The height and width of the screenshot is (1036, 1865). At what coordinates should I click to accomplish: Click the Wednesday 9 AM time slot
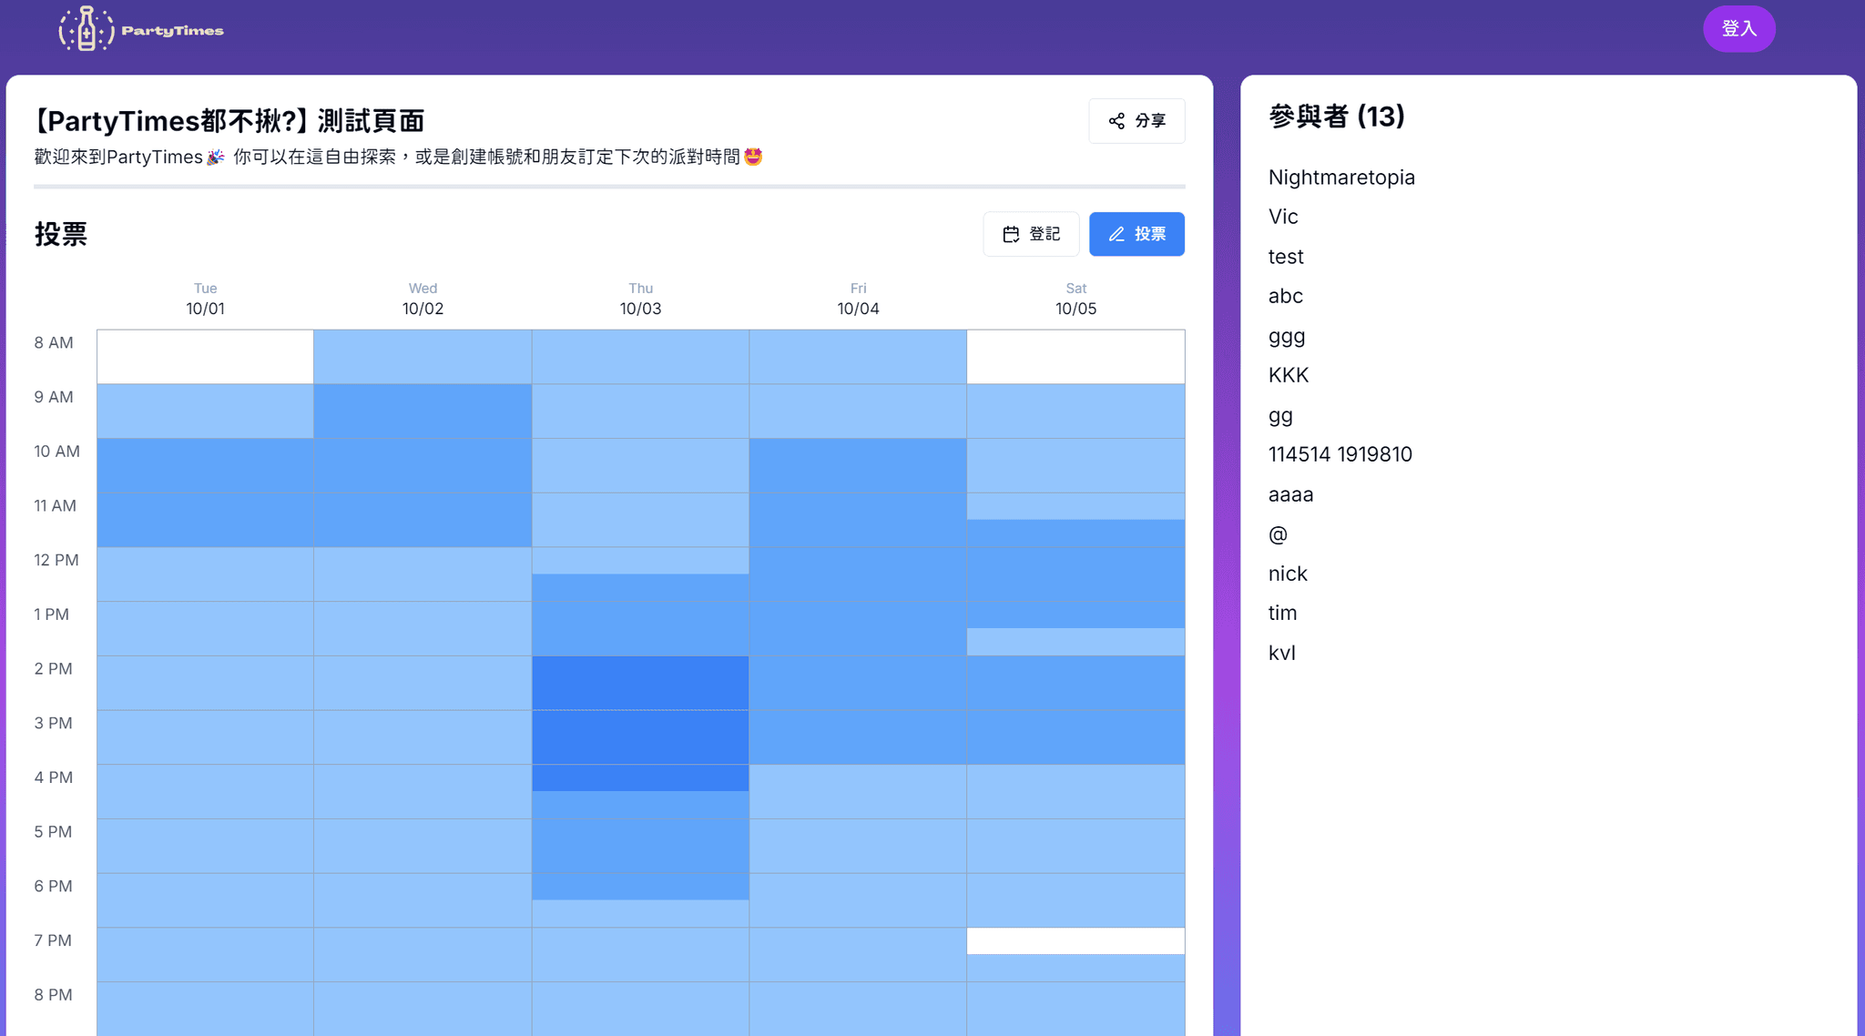[x=423, y=411]
